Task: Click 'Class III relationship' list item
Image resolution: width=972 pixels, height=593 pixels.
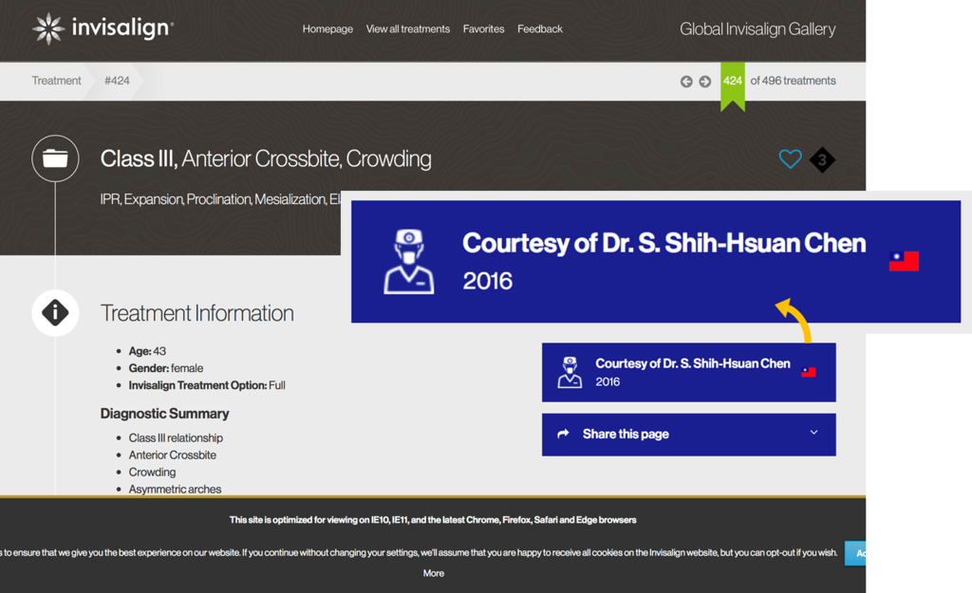Action: pos(176,438)
